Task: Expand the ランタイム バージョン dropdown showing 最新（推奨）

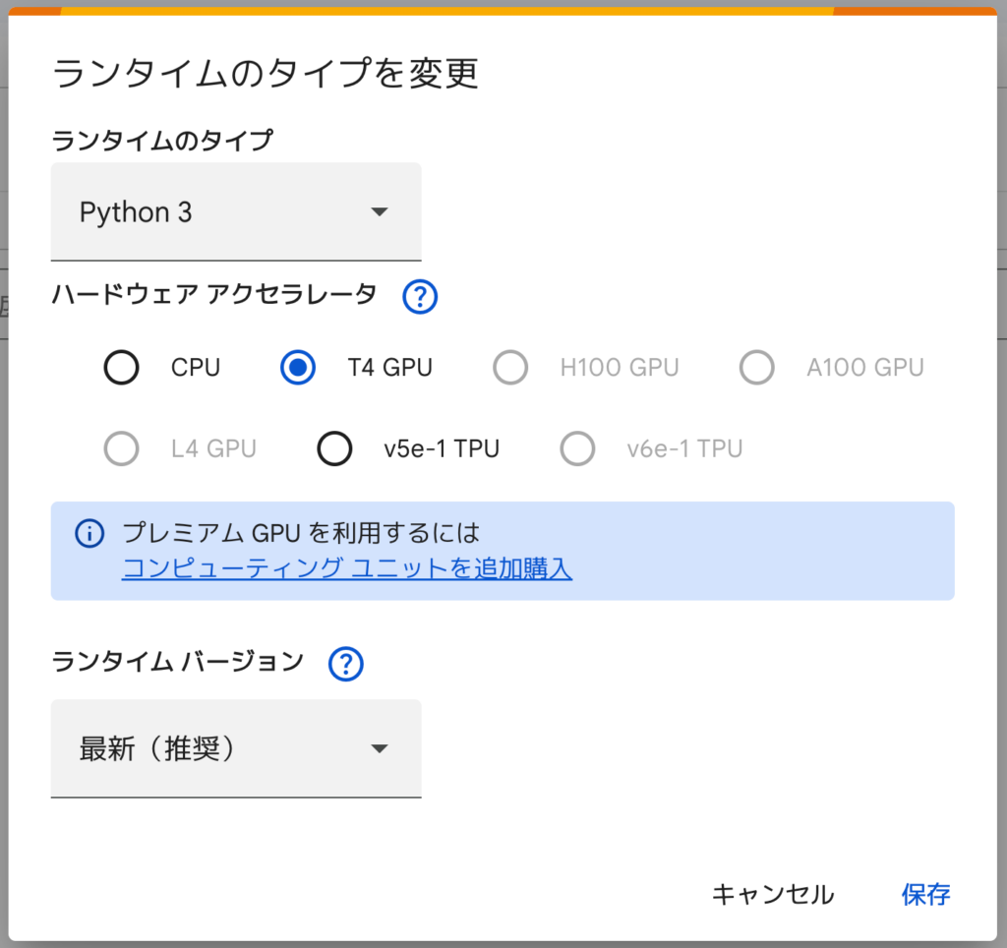Action: tap(236, 749)
